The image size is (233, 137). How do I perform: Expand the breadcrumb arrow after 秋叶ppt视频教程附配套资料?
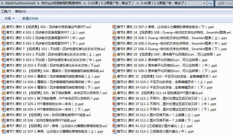coord(85,3)
